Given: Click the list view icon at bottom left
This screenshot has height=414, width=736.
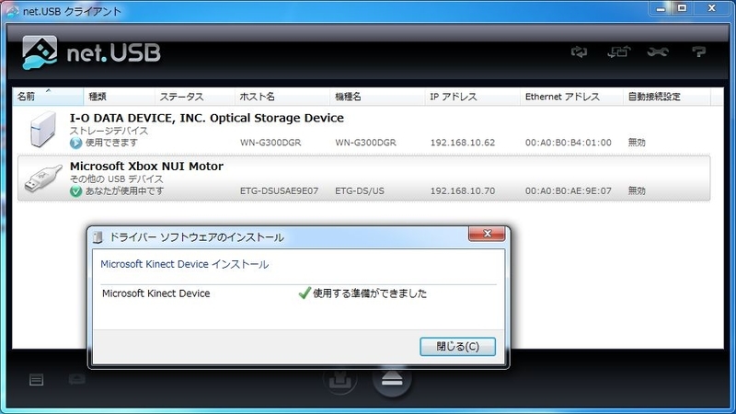Looking at the screenshot, I should (36, 380).
